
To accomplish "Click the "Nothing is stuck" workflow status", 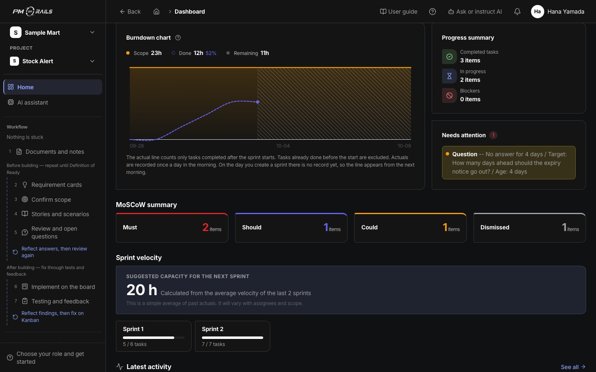I will coord(25,137).
